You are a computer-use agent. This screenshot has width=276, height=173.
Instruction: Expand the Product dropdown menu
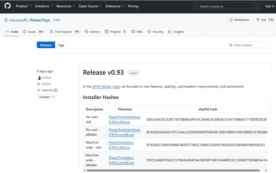pyautogui.click(x=23, y=6)
